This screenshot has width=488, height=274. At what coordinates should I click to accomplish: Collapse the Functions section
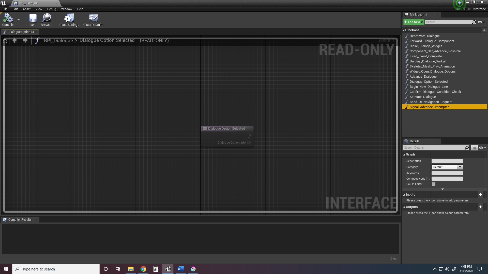click(x=404, y=30)
